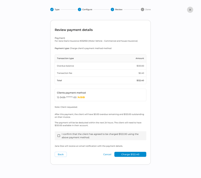Click the Cancel link
The height and width of the screenshot is (178, 201).
coord(107,154)
